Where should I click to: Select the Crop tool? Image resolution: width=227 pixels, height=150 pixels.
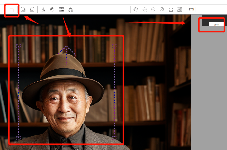12,10
